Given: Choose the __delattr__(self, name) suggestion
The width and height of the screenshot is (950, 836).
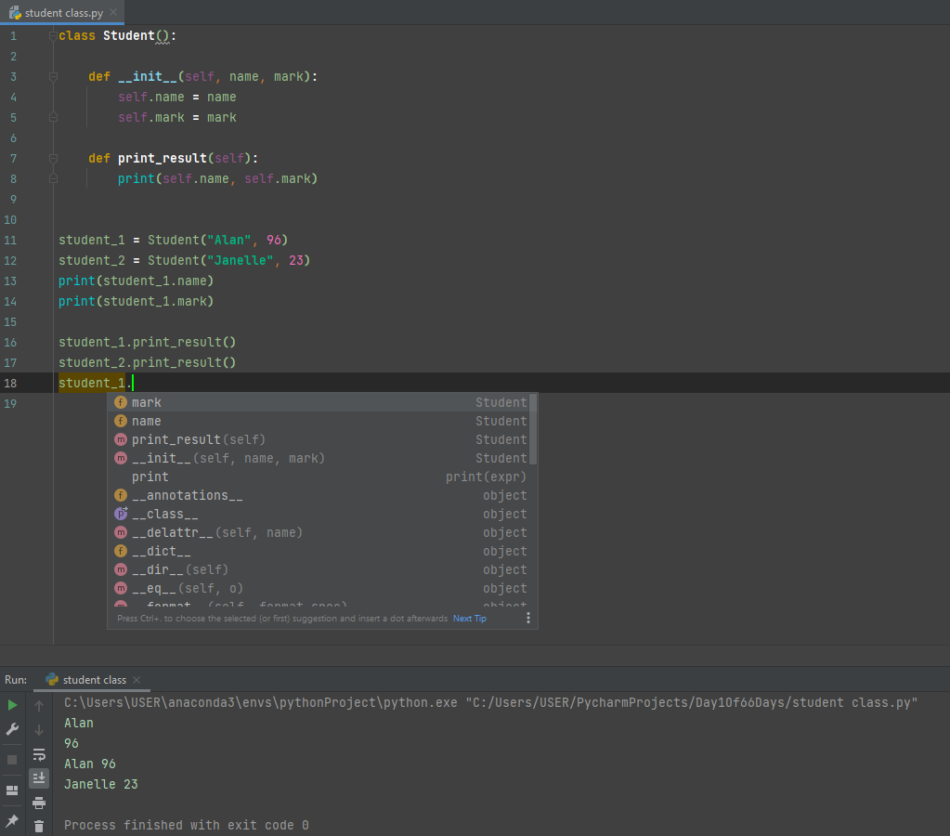Looking at the screenshot, I should (319, 533).
